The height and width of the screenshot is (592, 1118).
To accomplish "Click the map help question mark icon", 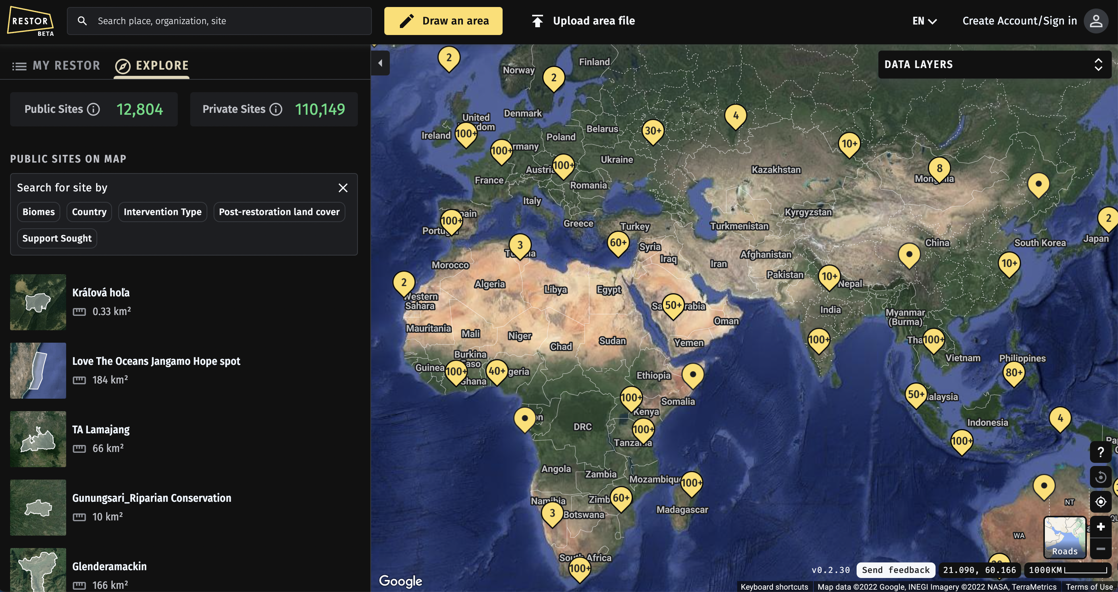I will click(1100, 452).
